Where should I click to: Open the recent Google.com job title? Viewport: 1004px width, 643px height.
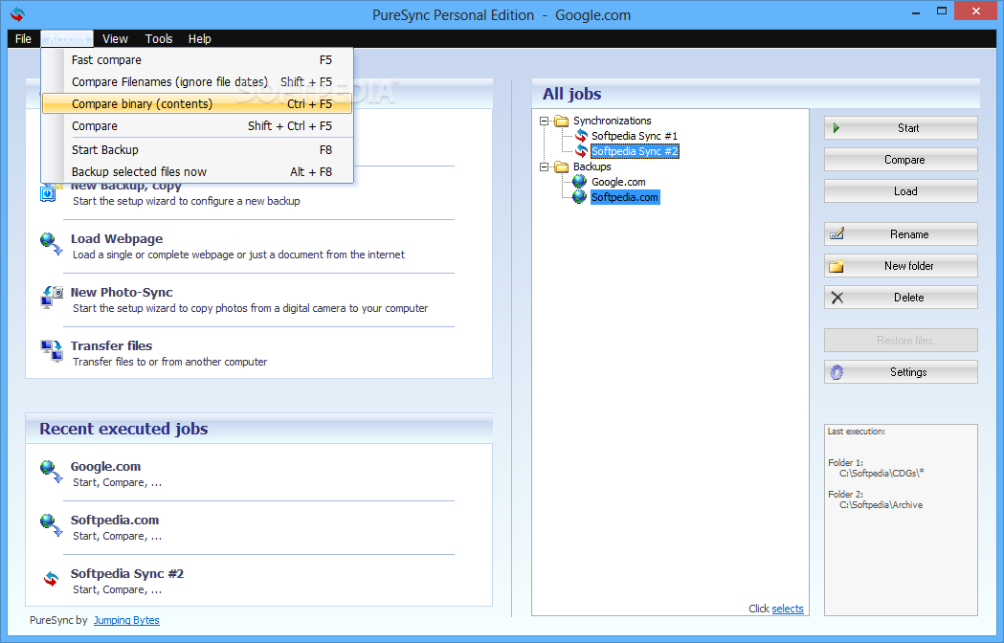click(105, 466)
